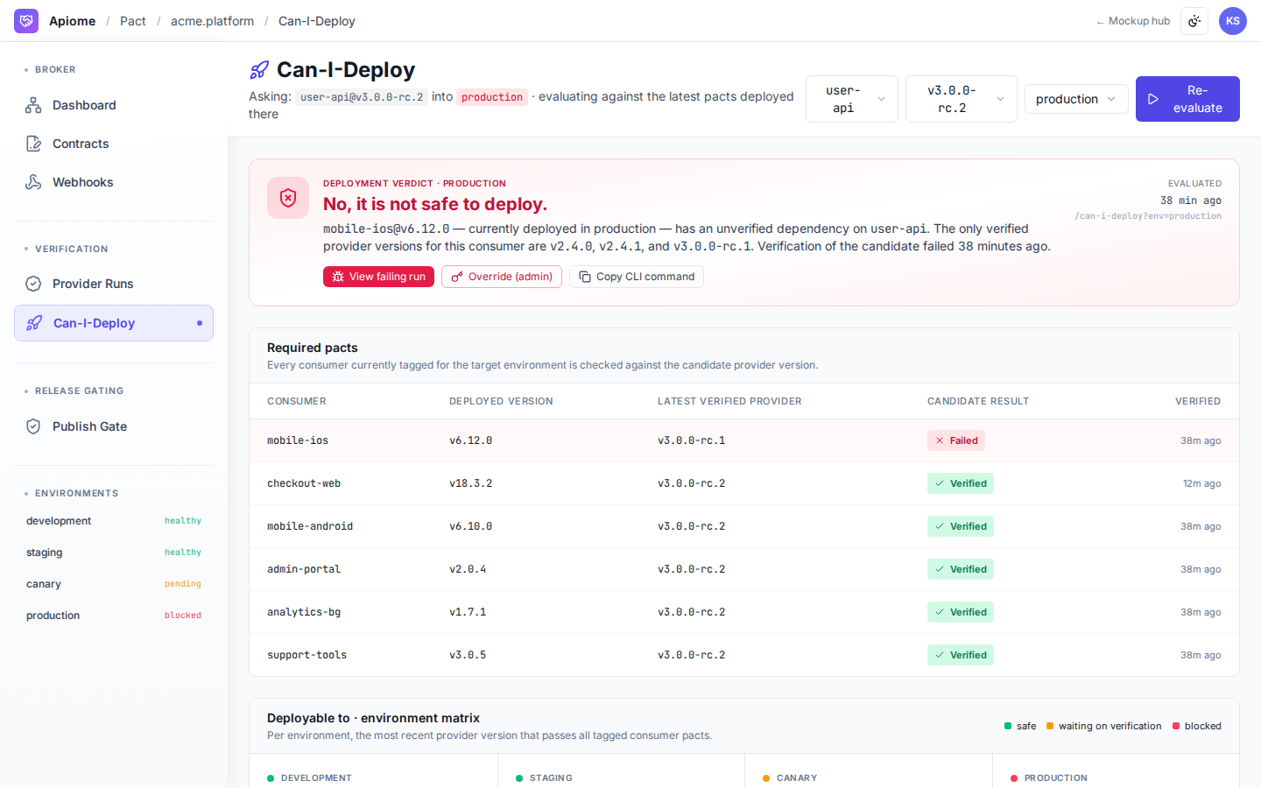Click acme.platform breadcrumb
The image size is (1261, 788).
(212, 21)
